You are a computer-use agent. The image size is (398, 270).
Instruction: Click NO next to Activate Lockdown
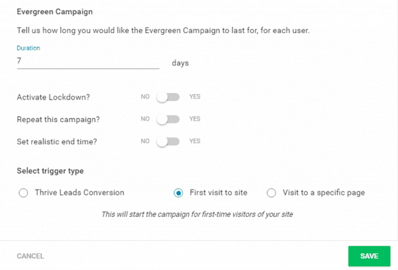(x=145, y=97)
